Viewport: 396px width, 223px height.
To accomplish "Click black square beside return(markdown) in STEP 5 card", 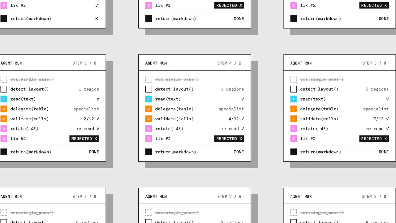I will [x=294, y=152].
